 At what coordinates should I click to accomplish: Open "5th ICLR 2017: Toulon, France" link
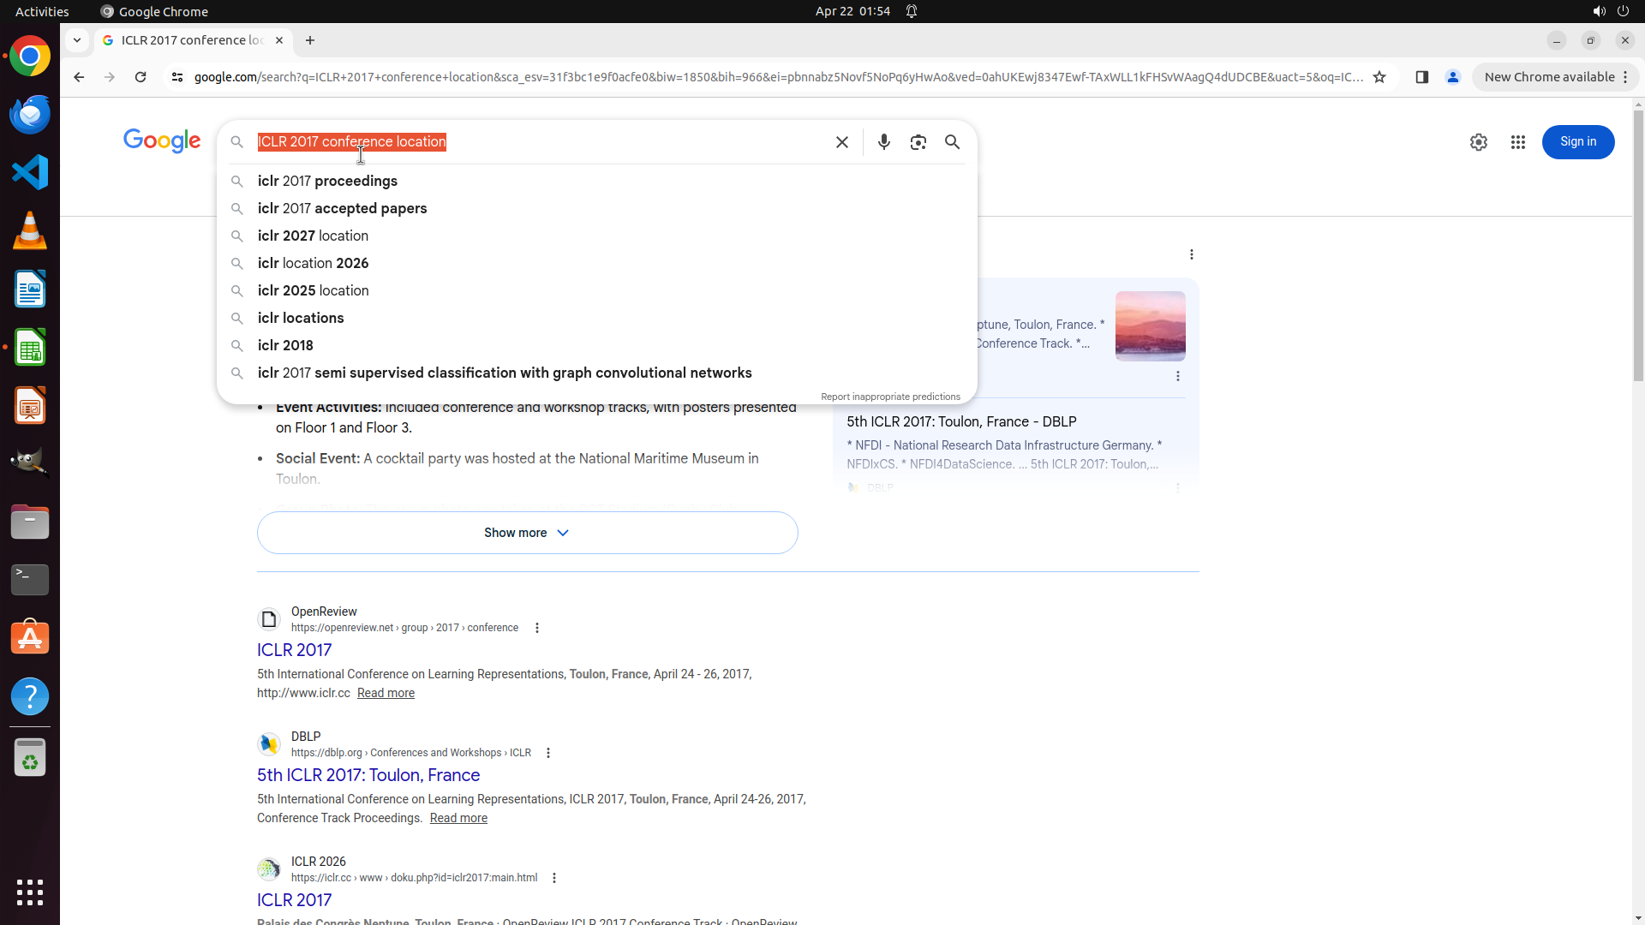pos(368,775)
